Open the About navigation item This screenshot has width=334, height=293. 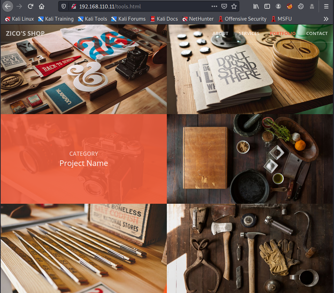click(x=220, y=34)
